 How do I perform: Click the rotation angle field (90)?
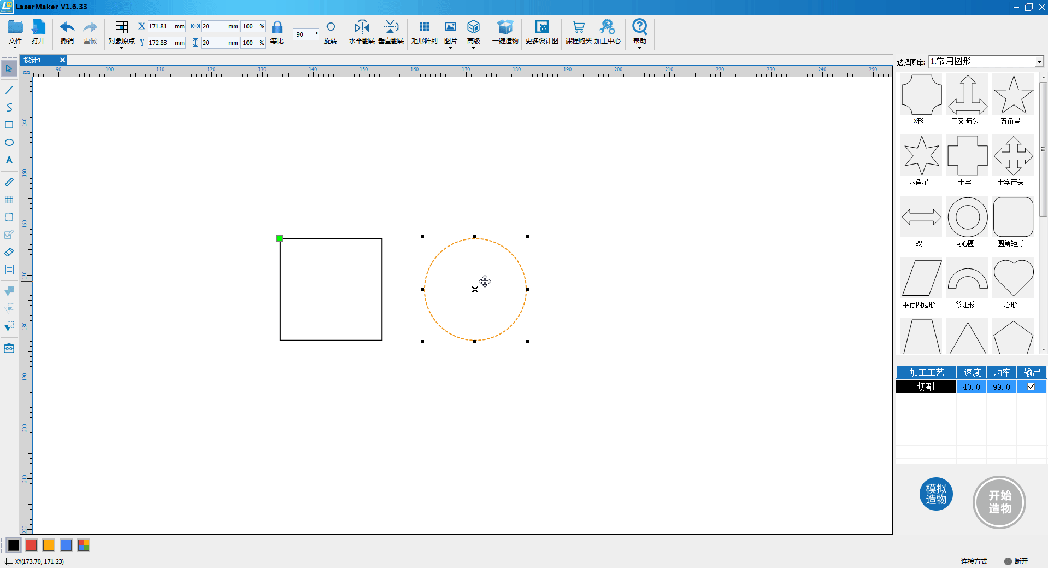[x=306, y=34]
